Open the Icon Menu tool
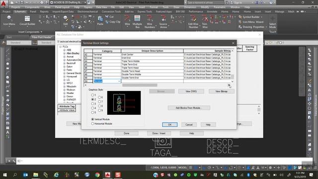The width and height of the screenshot is (318, 179). pos(9,20)
